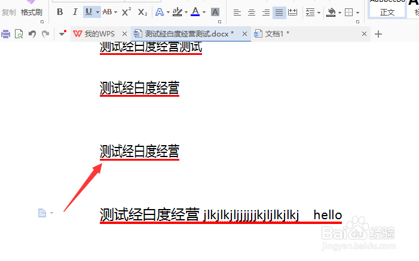Toggle underline formatting
Viewport: 419px width, 261px height.
tap(88, 12)
